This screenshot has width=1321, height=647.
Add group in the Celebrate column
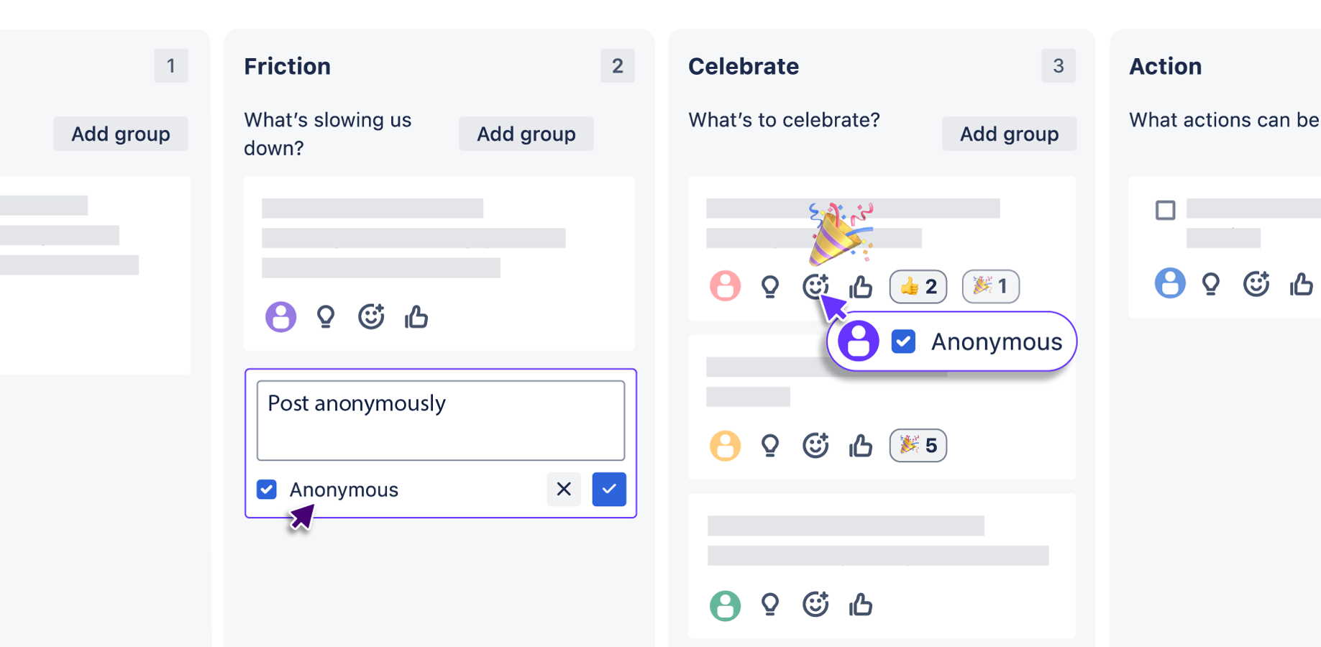pos(1009,134)
